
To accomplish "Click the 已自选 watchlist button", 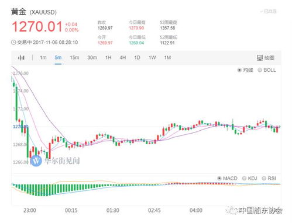I will click(269, 12).
